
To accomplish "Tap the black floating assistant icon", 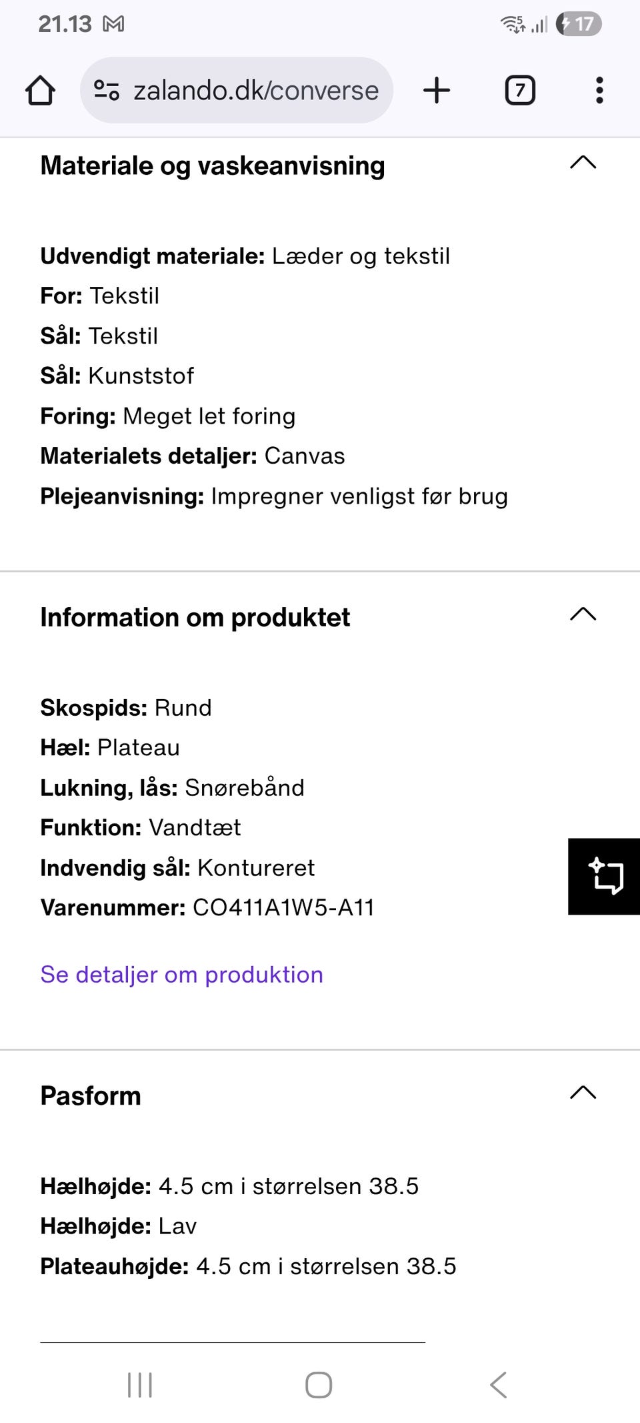I will [605, 876].
